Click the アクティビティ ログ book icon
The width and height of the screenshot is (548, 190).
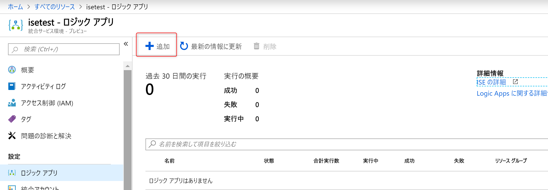12,86
